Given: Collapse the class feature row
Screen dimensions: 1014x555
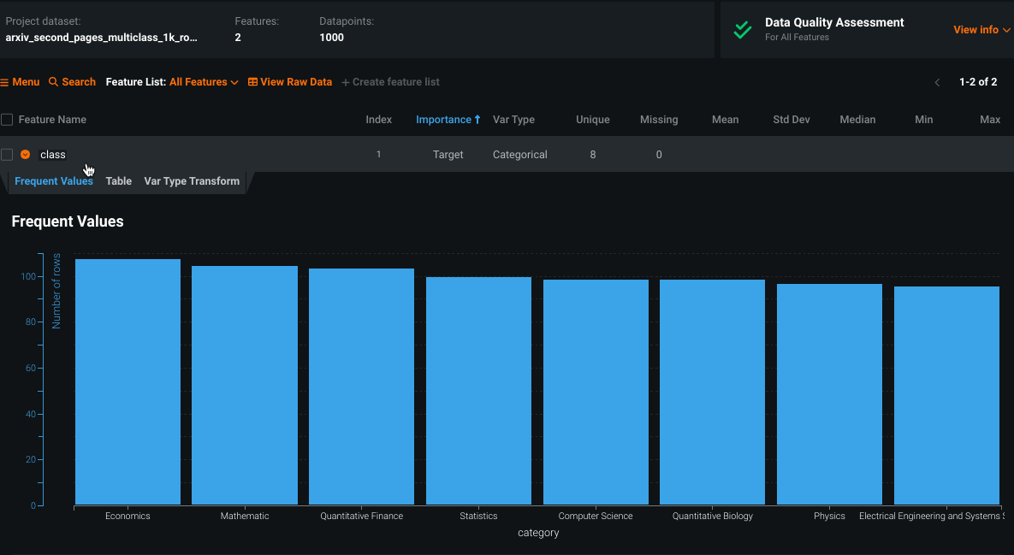Looking at the screenshot, I should click(26, 155).
